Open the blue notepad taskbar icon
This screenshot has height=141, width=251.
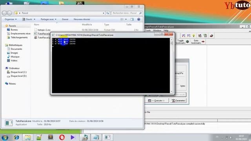pyautogui.click(x=96, y=137)
